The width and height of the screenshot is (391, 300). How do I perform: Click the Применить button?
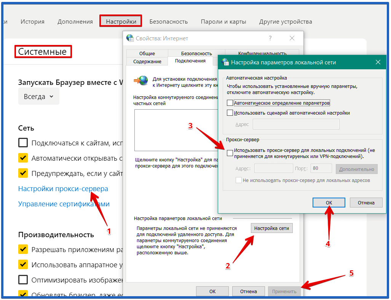[x=284, y=291]
